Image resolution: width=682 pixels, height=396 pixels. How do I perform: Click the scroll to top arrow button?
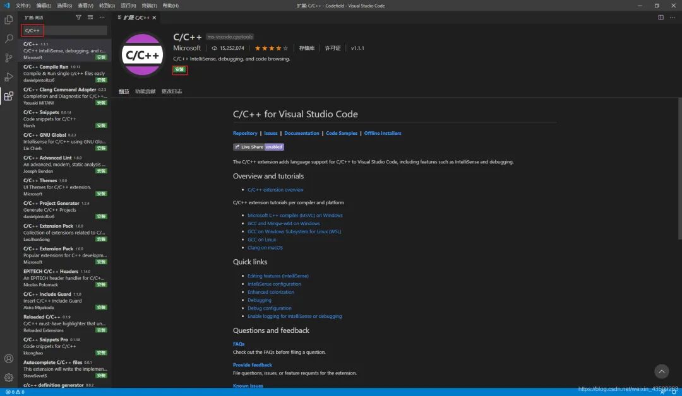(x=662, y=371)
